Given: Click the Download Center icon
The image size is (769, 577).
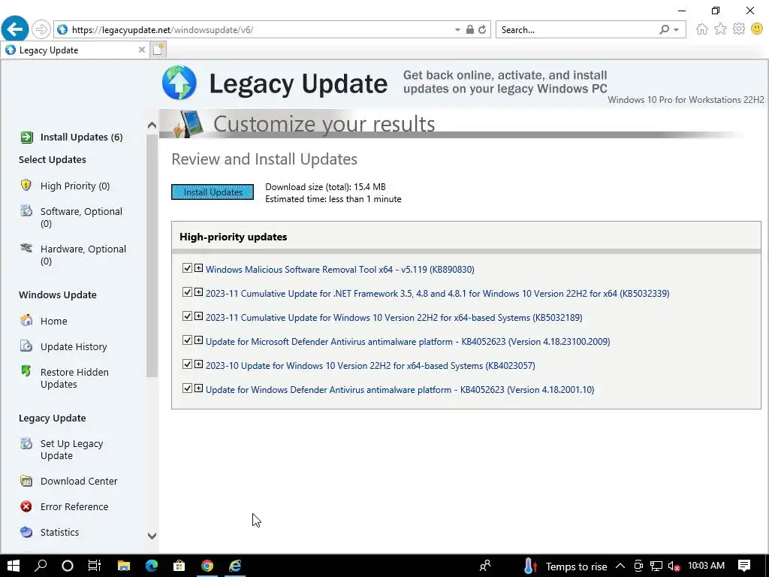Looking at the screenshot, I should click(26, 481).
